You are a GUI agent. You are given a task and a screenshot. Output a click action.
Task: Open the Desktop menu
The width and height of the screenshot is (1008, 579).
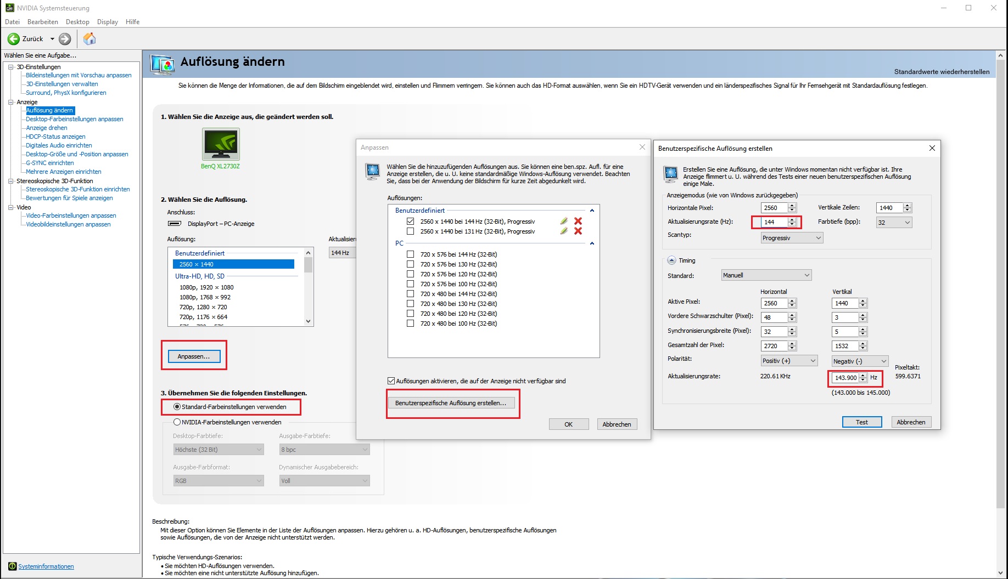click(77, 22)
